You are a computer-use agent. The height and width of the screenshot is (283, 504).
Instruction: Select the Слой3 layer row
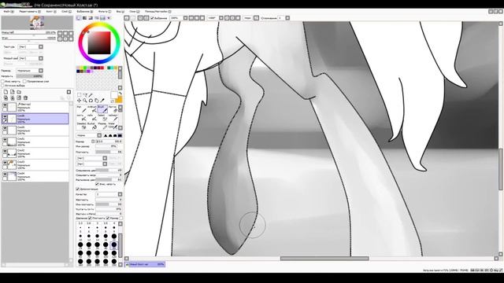point(35,164)
